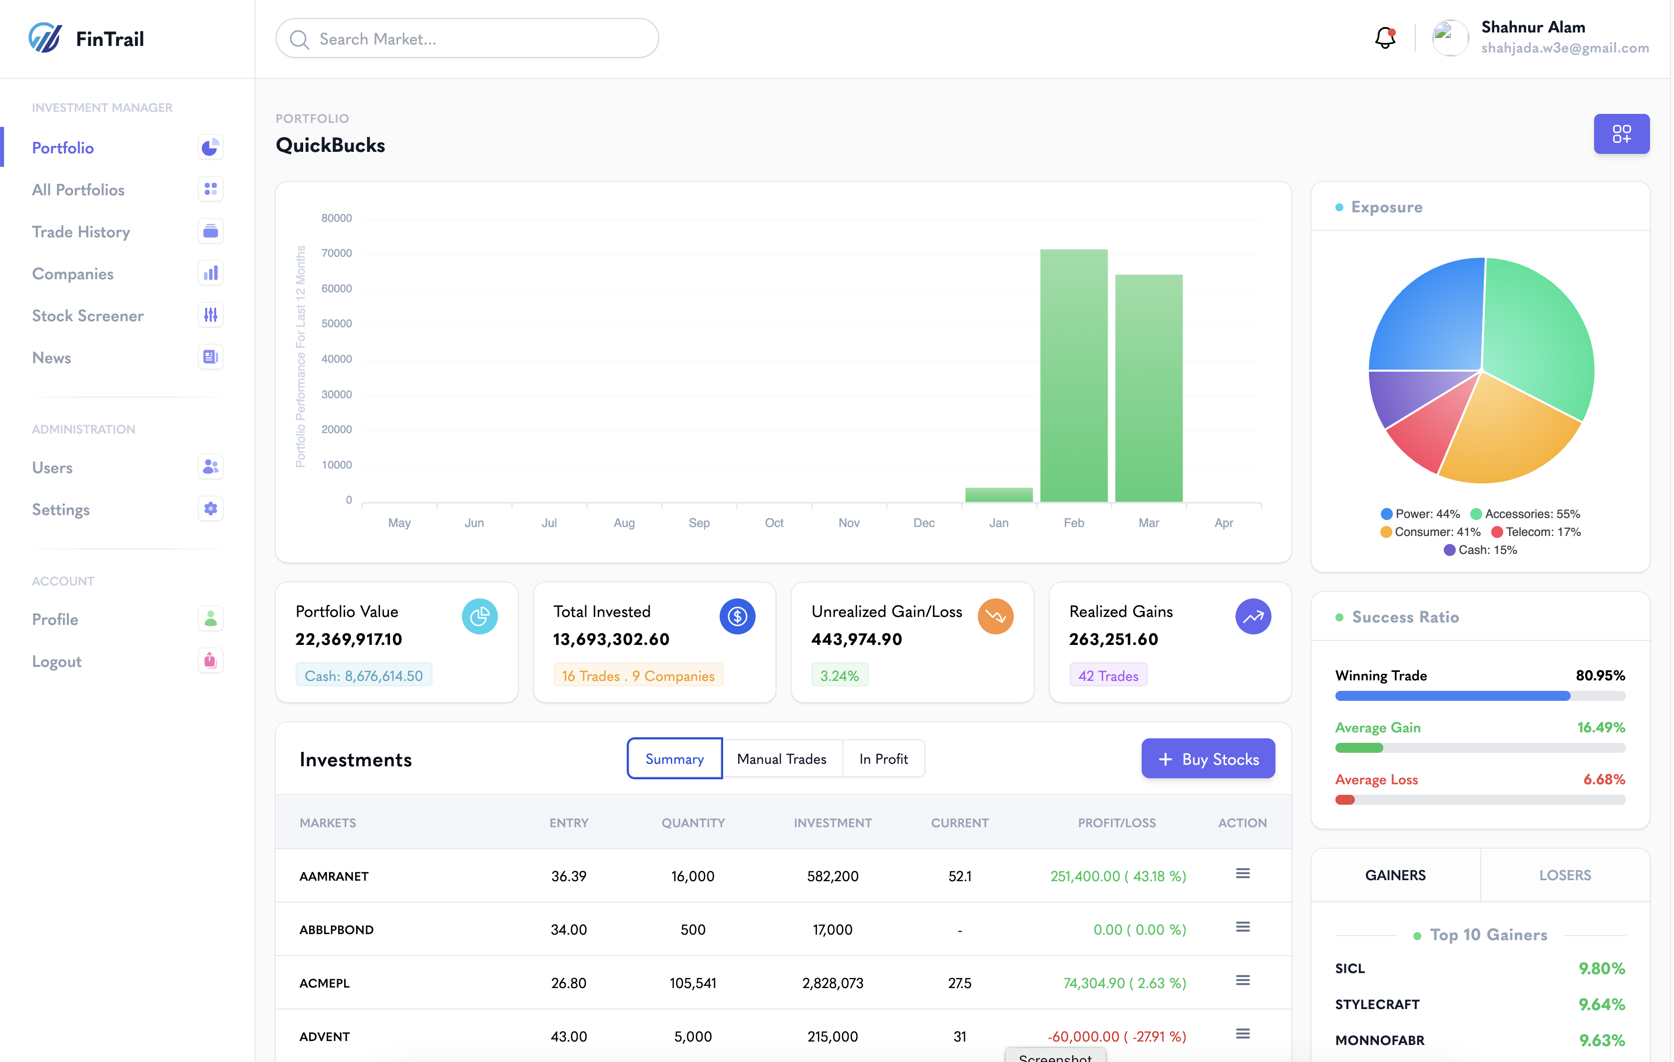Open action menu for ACMEPL row
The image size is (1674, 1062).
(x=1243, y=981)
